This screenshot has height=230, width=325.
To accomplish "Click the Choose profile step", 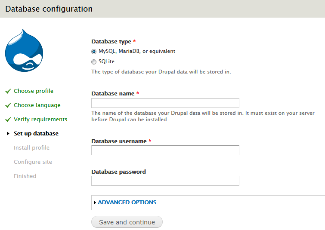I will click(34, 91).
